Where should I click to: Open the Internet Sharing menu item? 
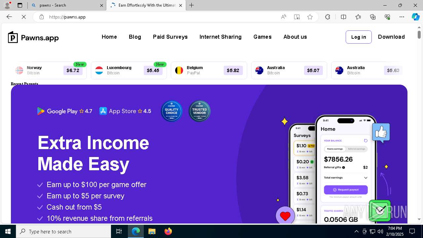(220, 37)
